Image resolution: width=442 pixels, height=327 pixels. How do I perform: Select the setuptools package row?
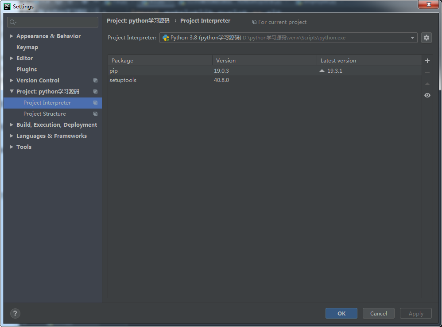pos(265,80)
